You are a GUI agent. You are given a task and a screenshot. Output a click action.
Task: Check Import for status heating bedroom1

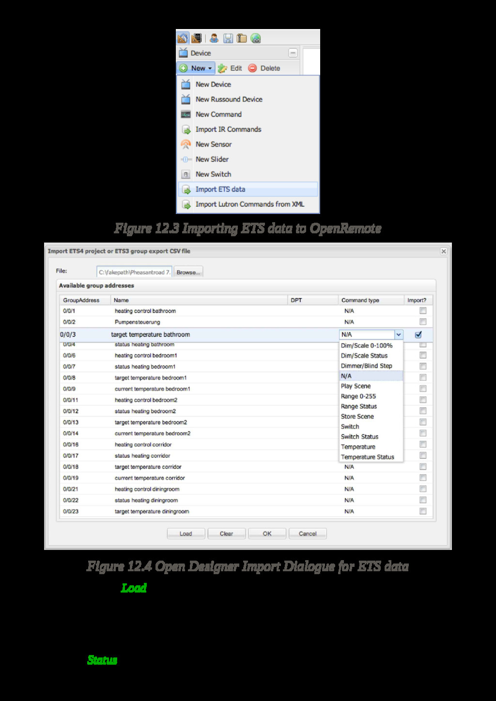click(x=423, y=366)
